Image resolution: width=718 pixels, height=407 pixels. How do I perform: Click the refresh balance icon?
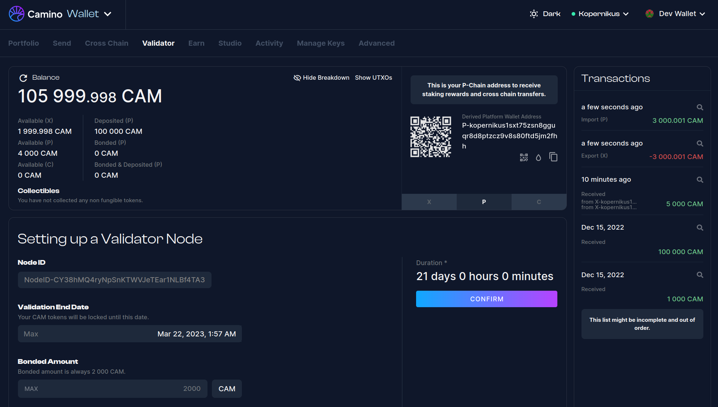pos(23,78)
